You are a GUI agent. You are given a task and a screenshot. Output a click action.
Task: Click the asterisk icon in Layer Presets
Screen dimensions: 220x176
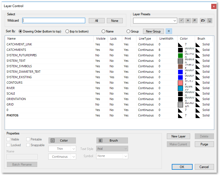pos(188,20)
